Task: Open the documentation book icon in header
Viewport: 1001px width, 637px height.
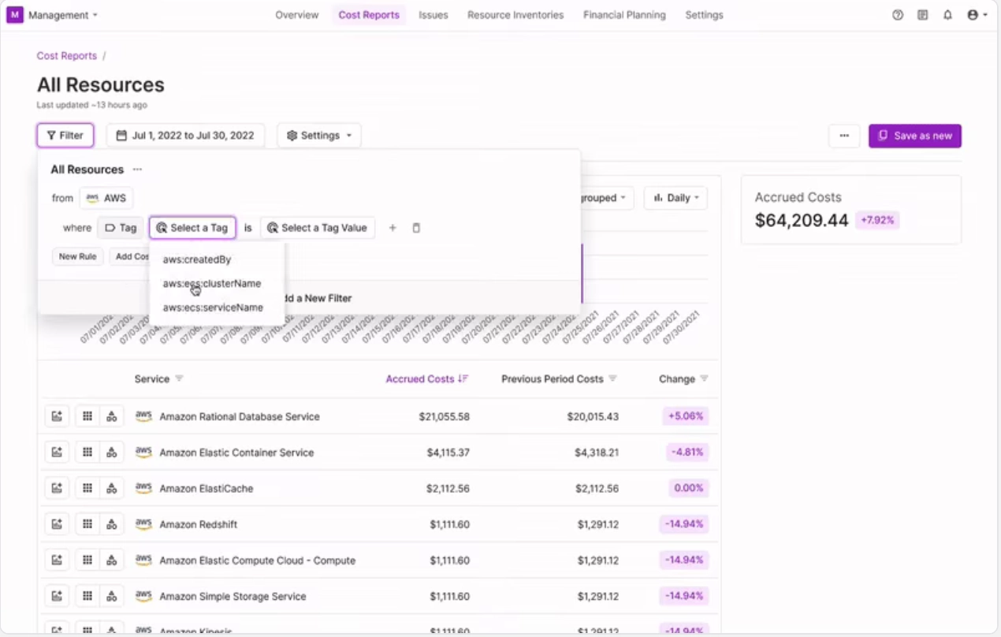Action: click(x=923, y=15)
